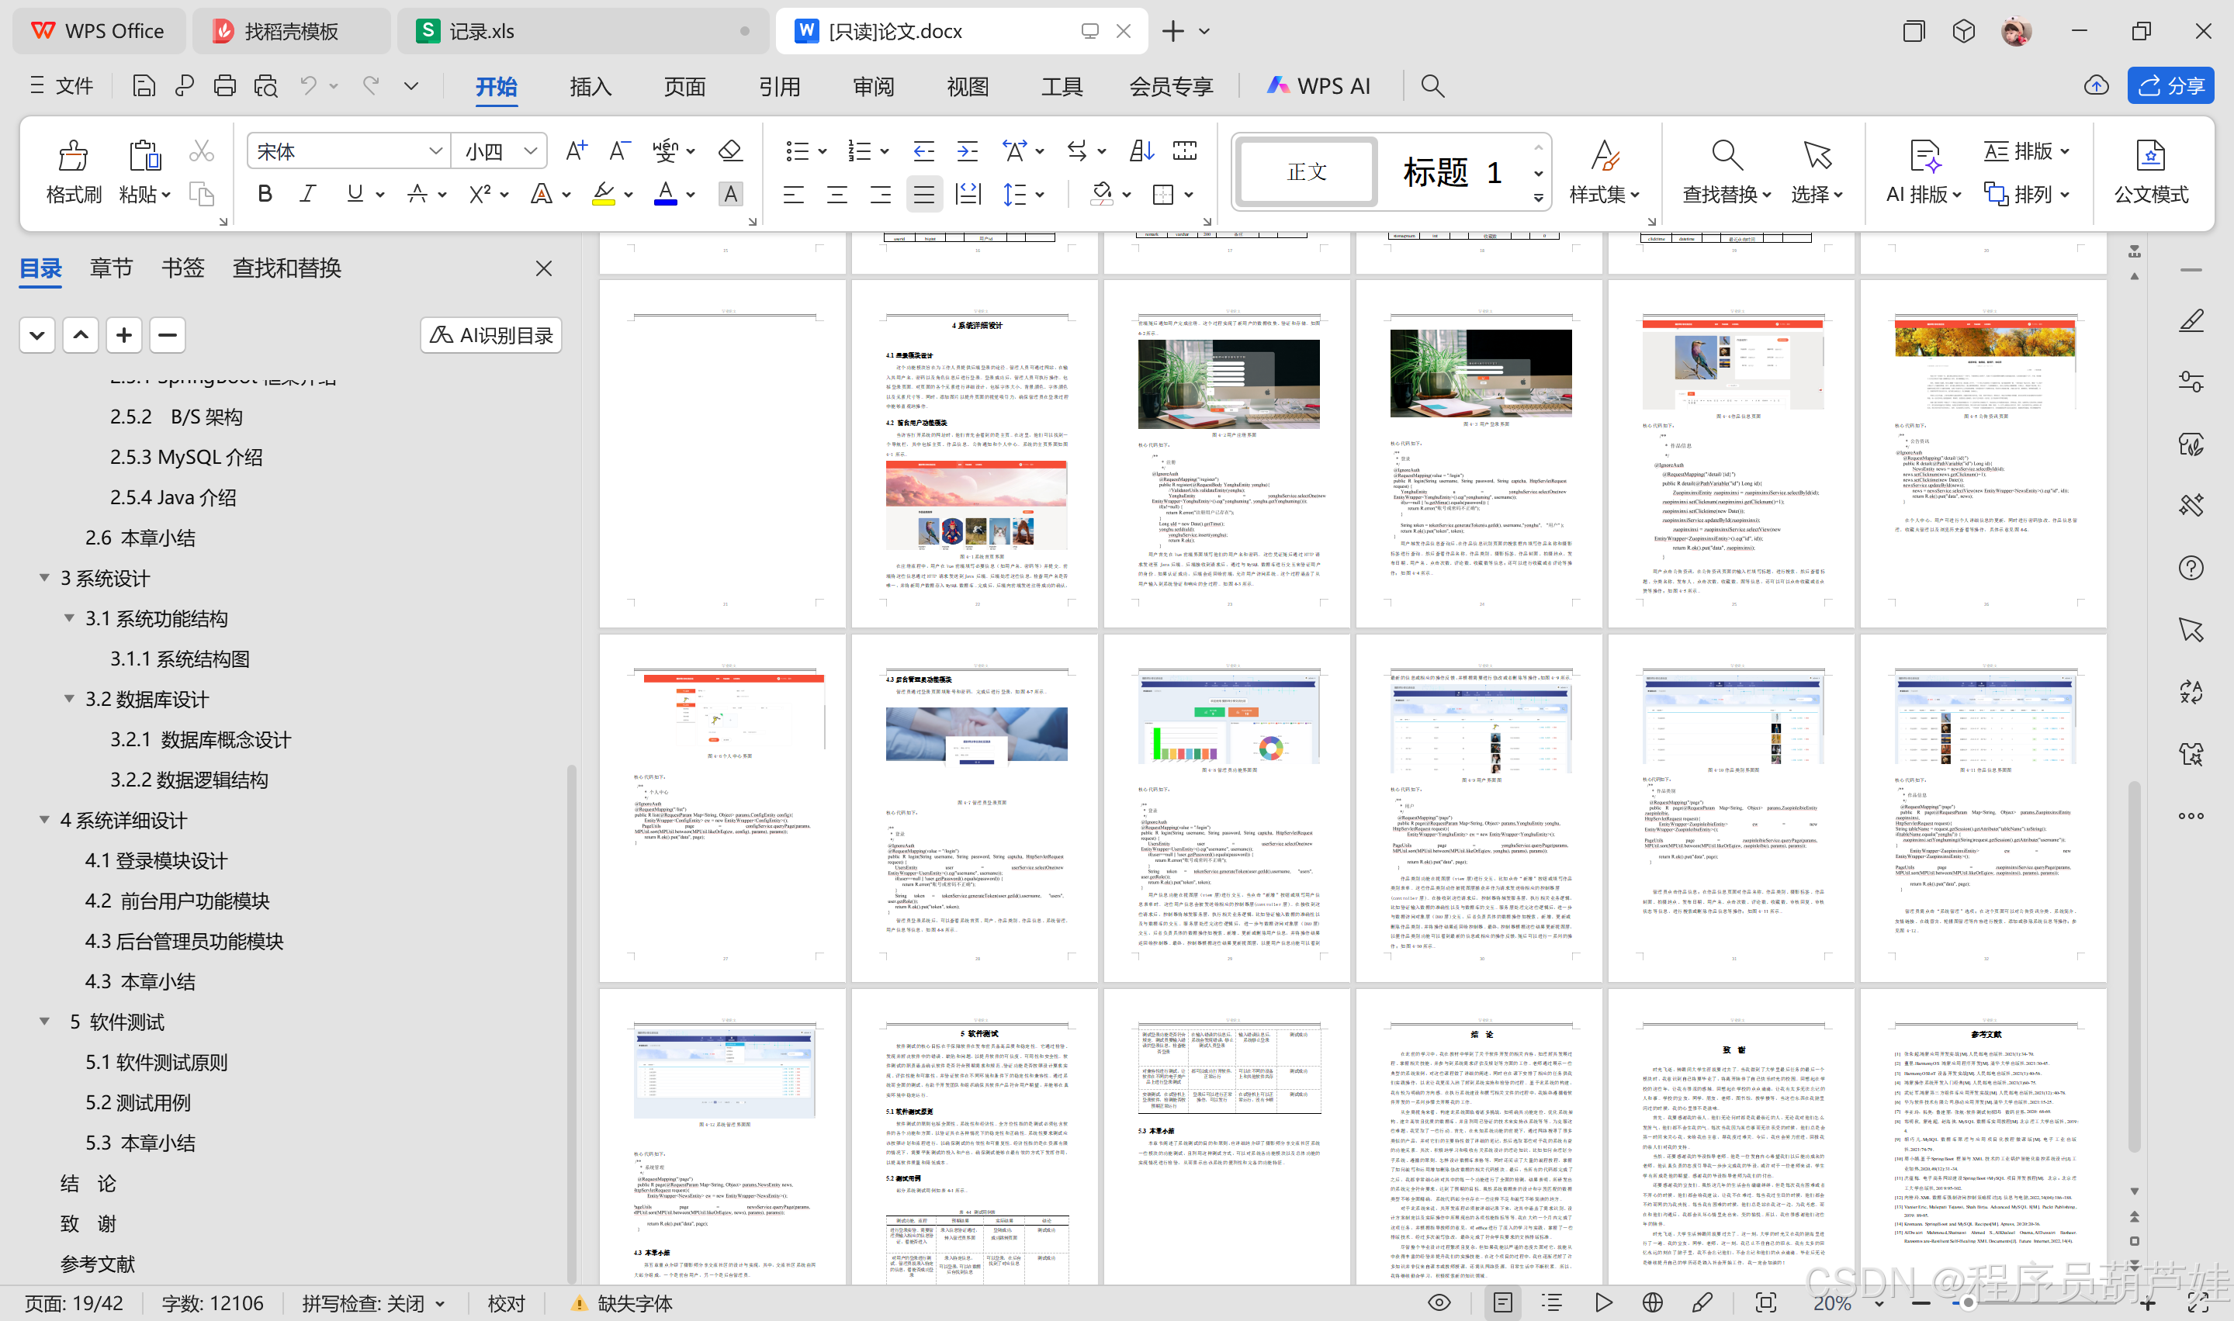
Task: Toggle Bold formatting in ribbon
Action: pos(265,194)
